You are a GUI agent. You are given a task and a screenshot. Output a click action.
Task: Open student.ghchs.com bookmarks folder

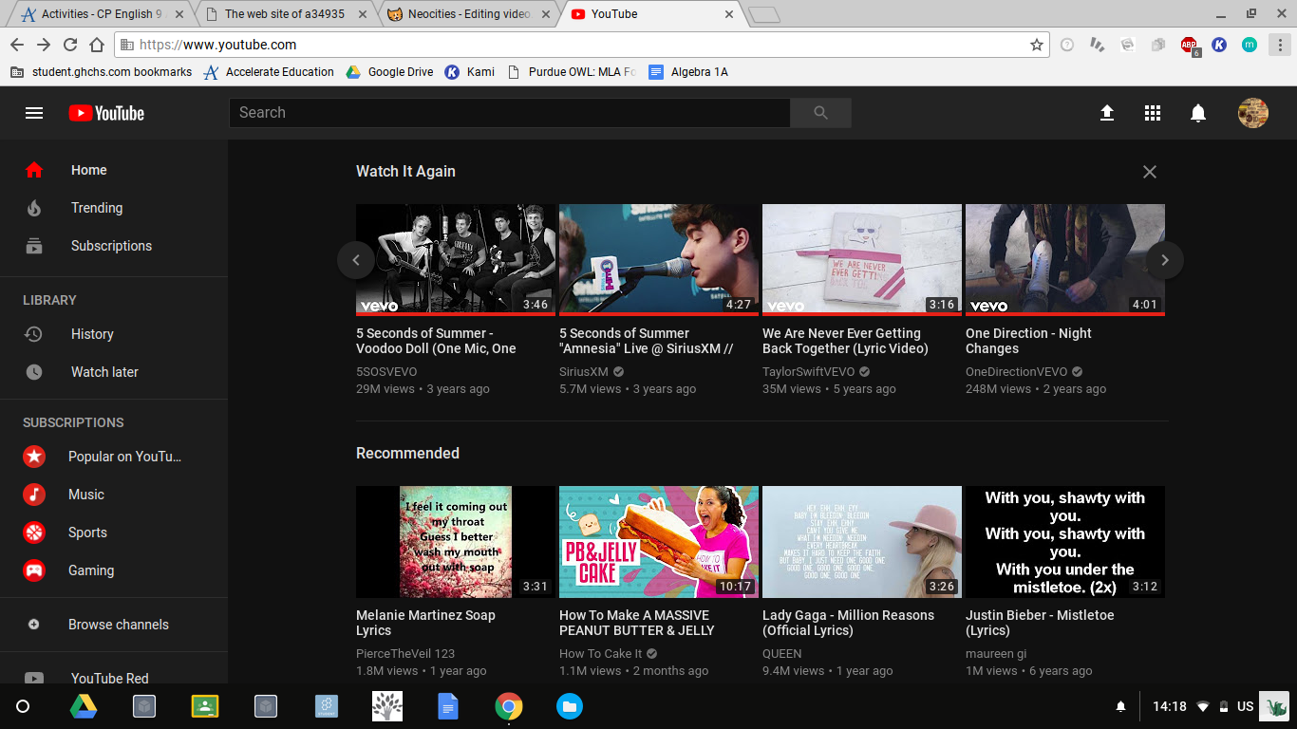[x=101, y=72]
